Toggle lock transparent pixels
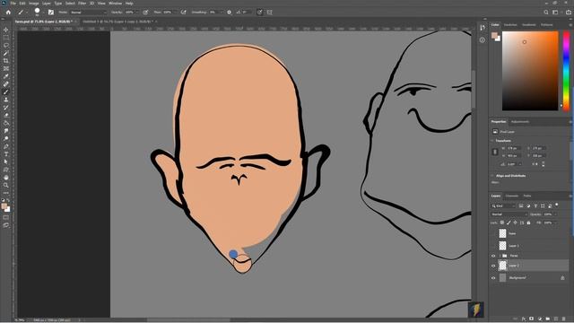This screenshot has width=574, height=323. [502, 223]
